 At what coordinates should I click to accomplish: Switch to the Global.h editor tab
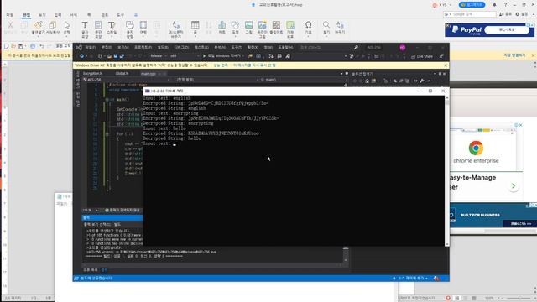click(x=122, y=73)
